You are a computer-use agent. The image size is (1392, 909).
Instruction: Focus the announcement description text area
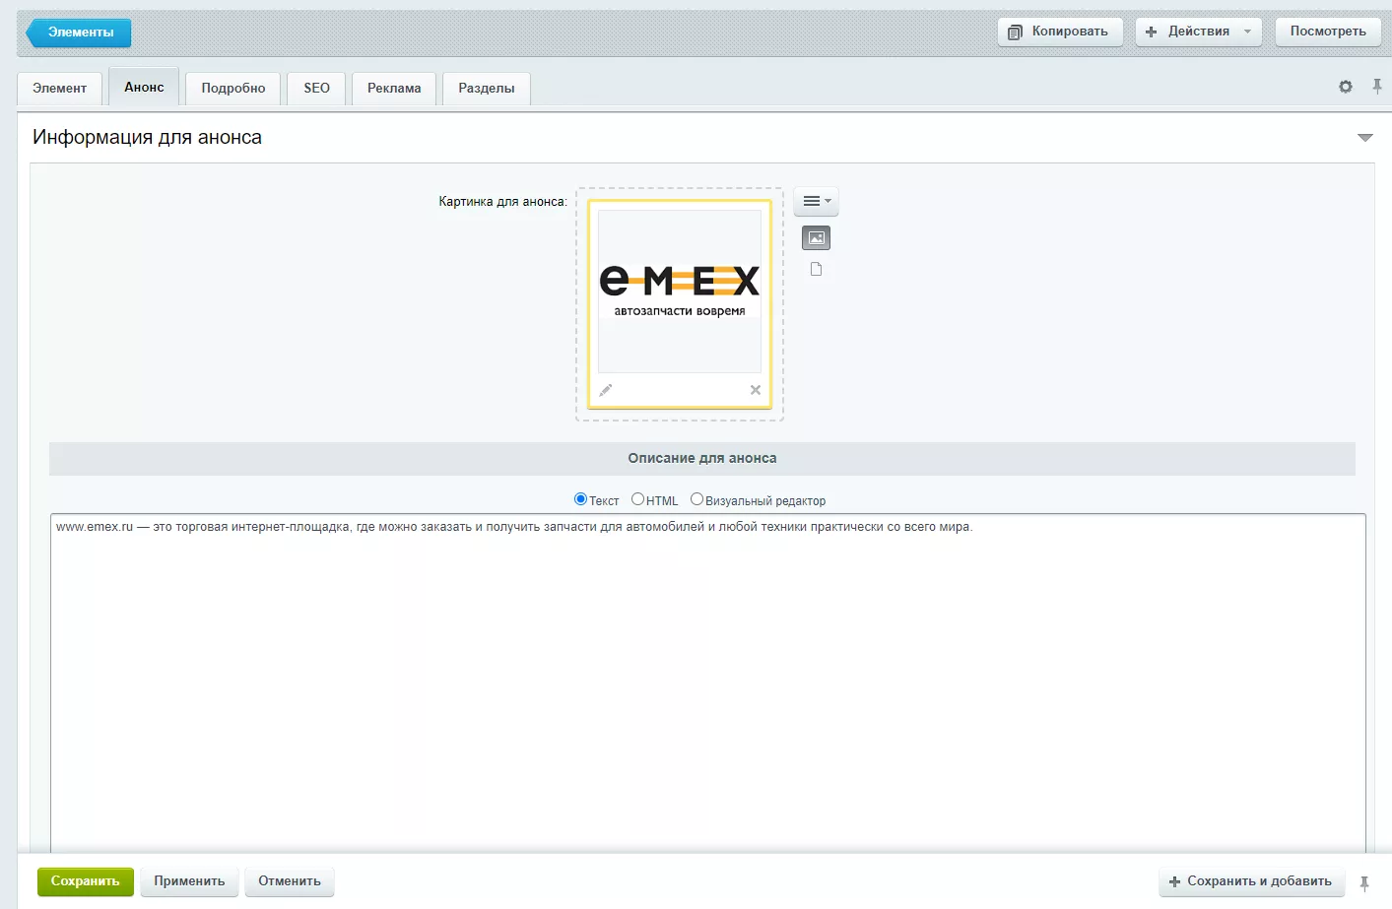click(x=708, y=684)
